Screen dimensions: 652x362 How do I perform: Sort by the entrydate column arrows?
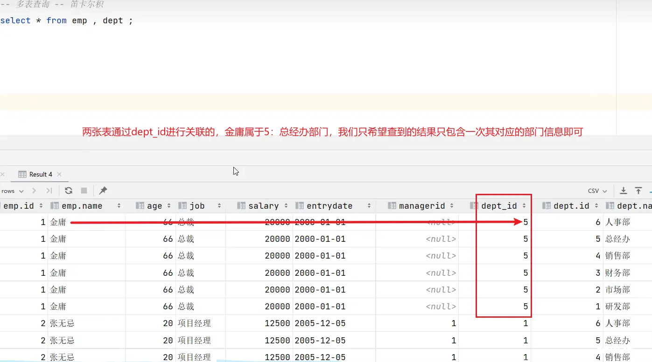(369, 206)
